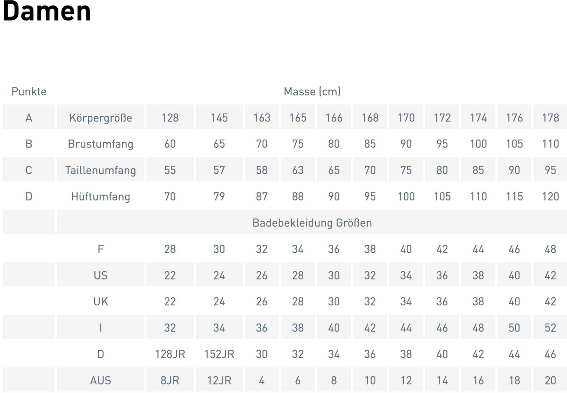Viewport: 567px width, 393px height.
Task: Click the AUS size row label
Action: (101, 381)
